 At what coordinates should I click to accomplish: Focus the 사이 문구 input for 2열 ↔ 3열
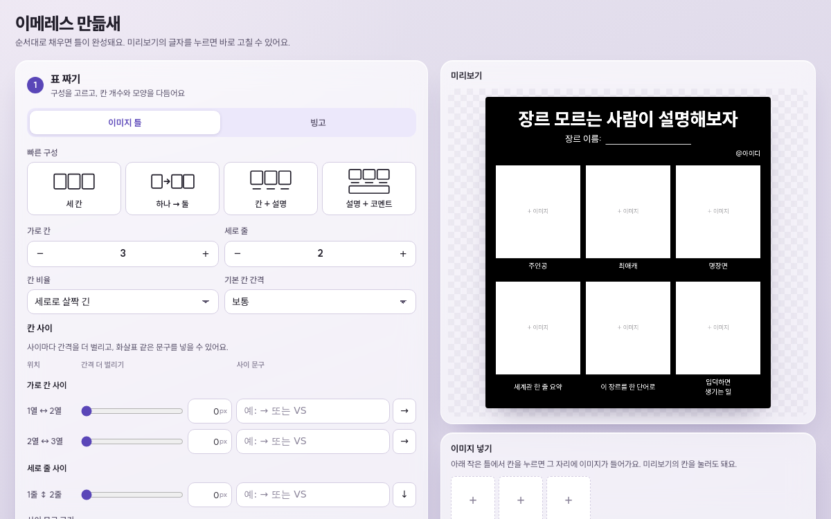(313, 441)
